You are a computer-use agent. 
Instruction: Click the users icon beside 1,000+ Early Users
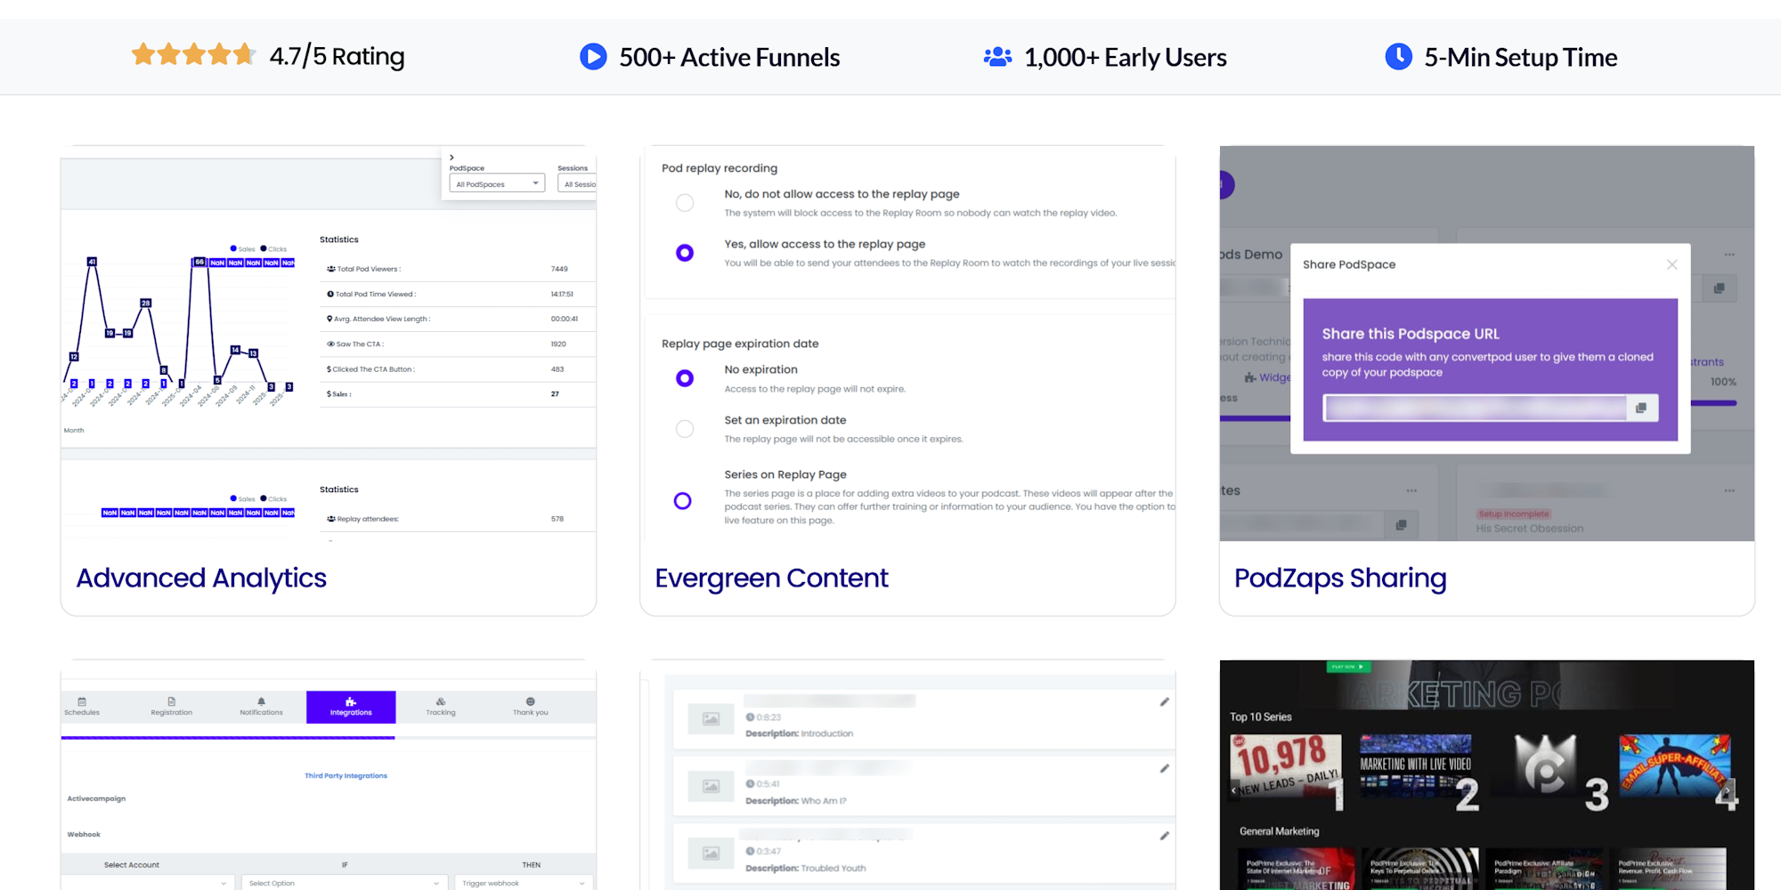997,57
